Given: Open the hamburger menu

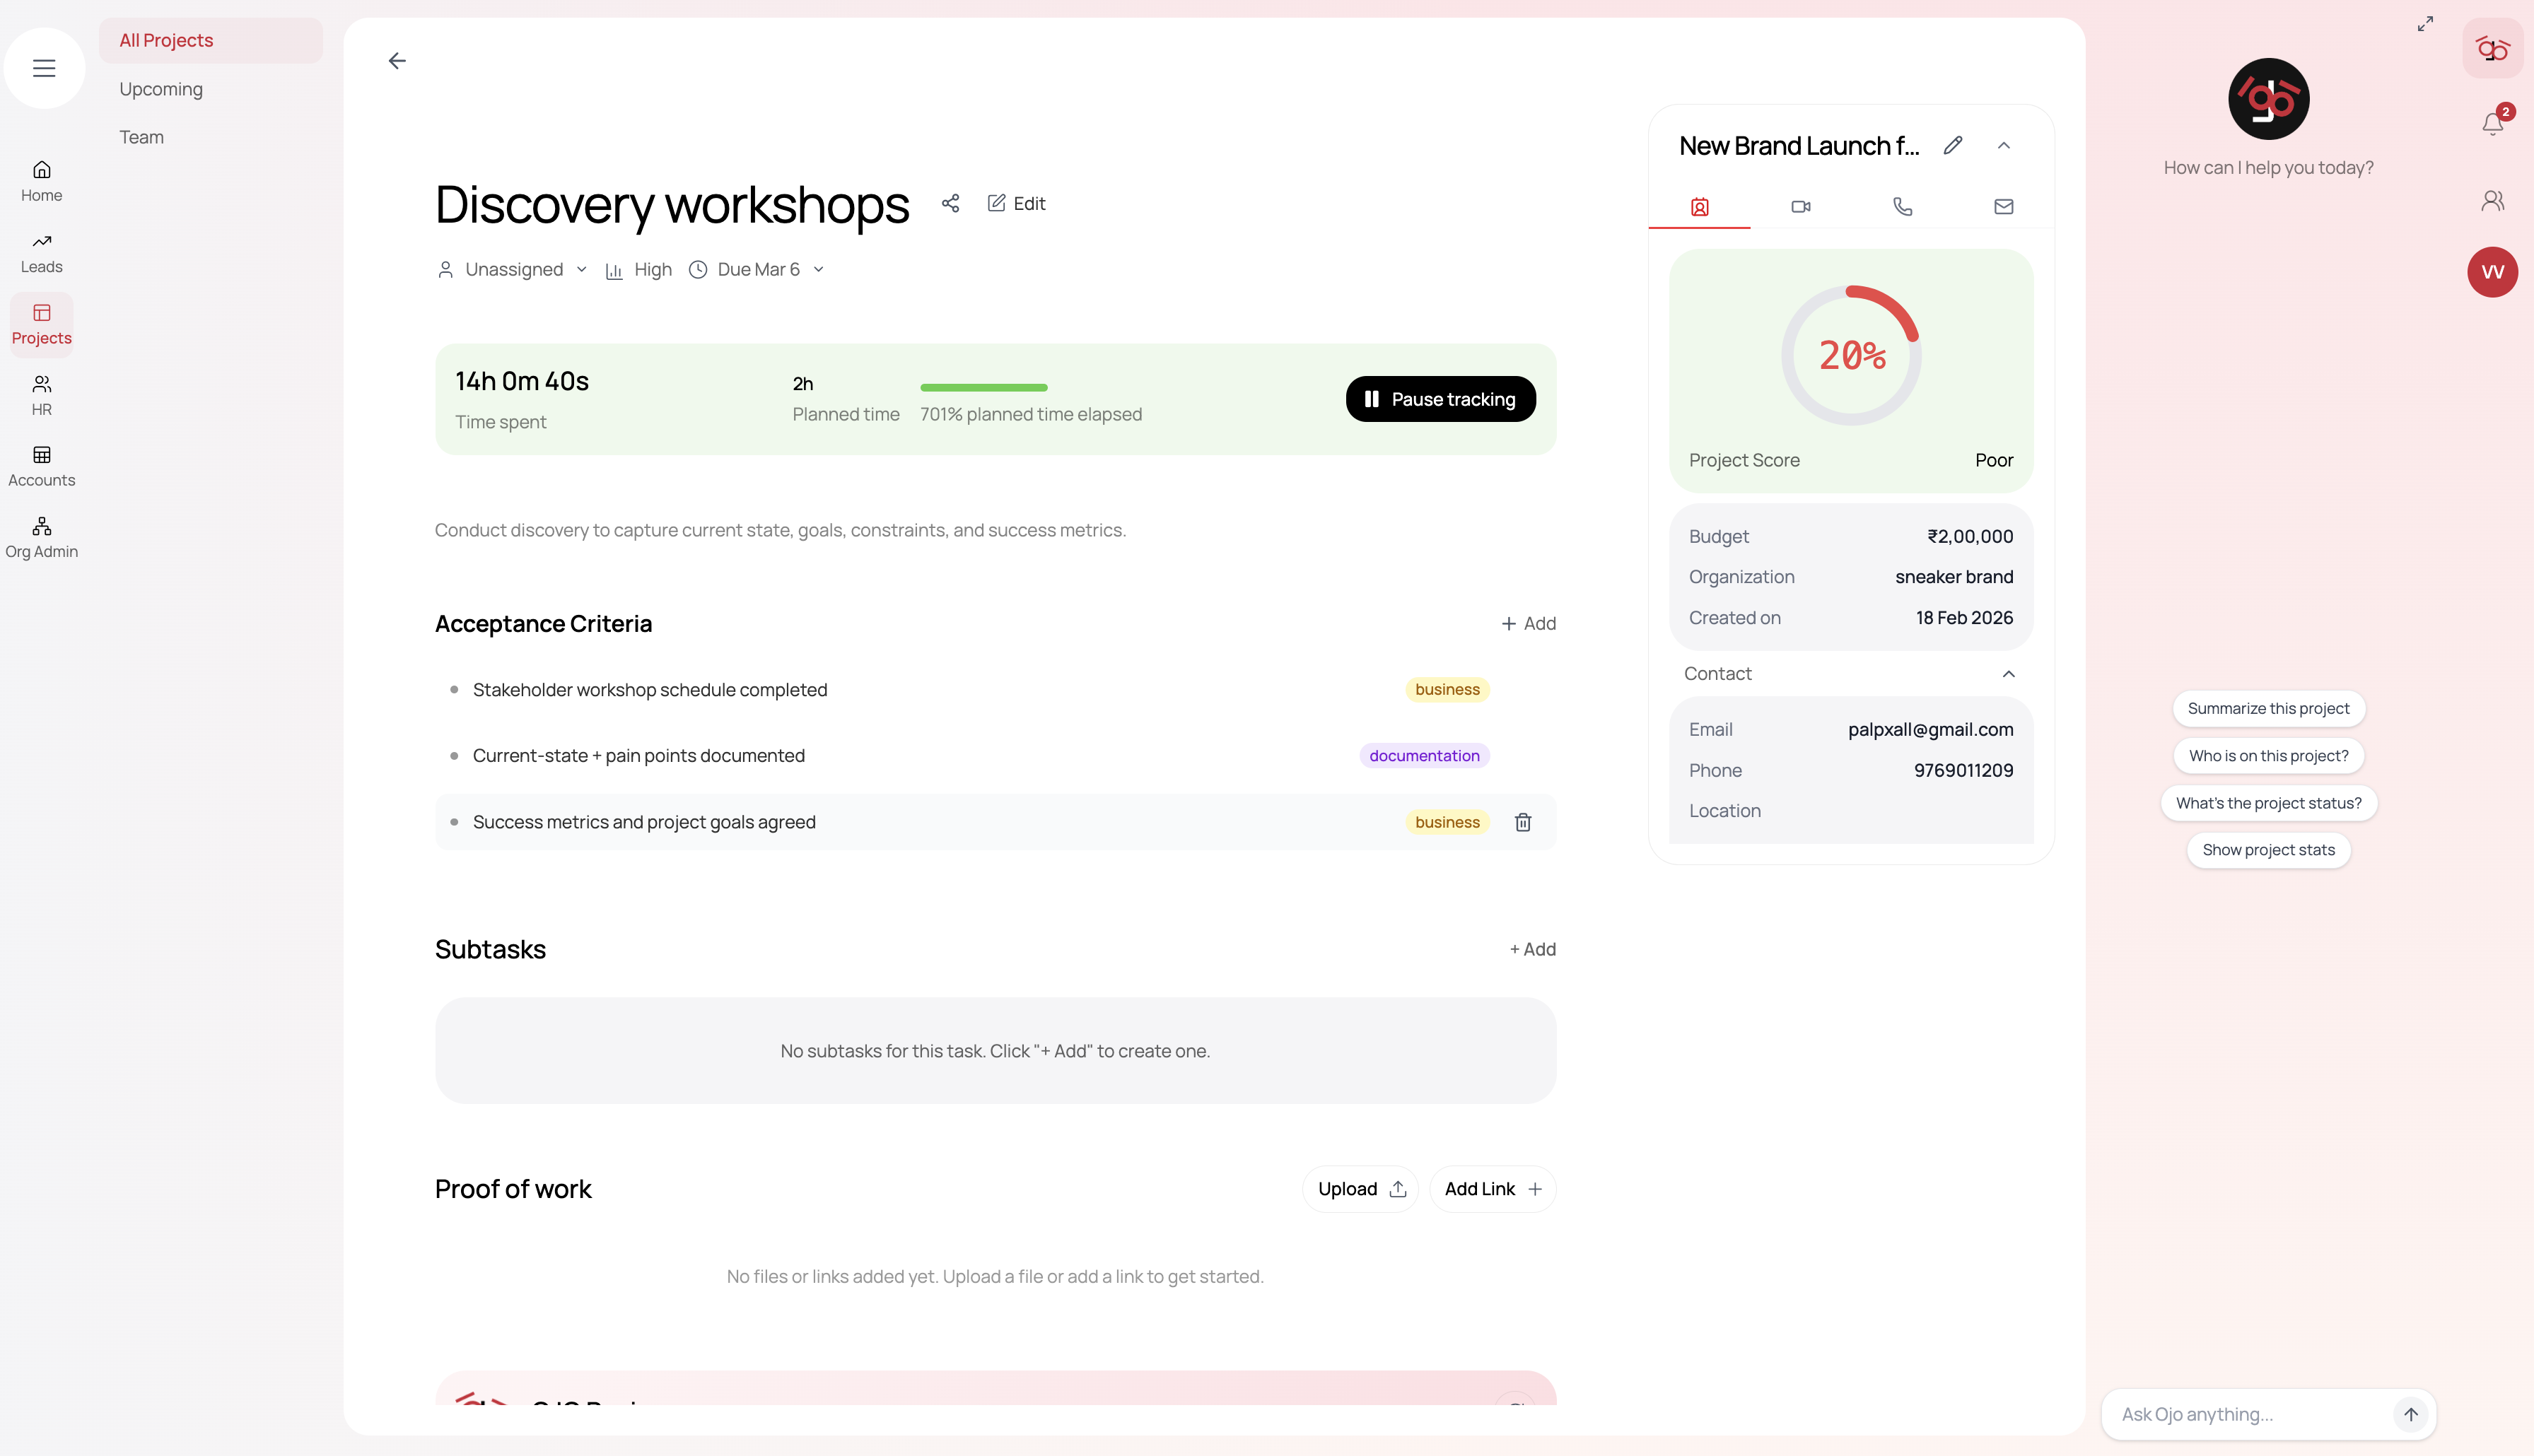Looking at the screenshot, I should click(x=44, y=68).
